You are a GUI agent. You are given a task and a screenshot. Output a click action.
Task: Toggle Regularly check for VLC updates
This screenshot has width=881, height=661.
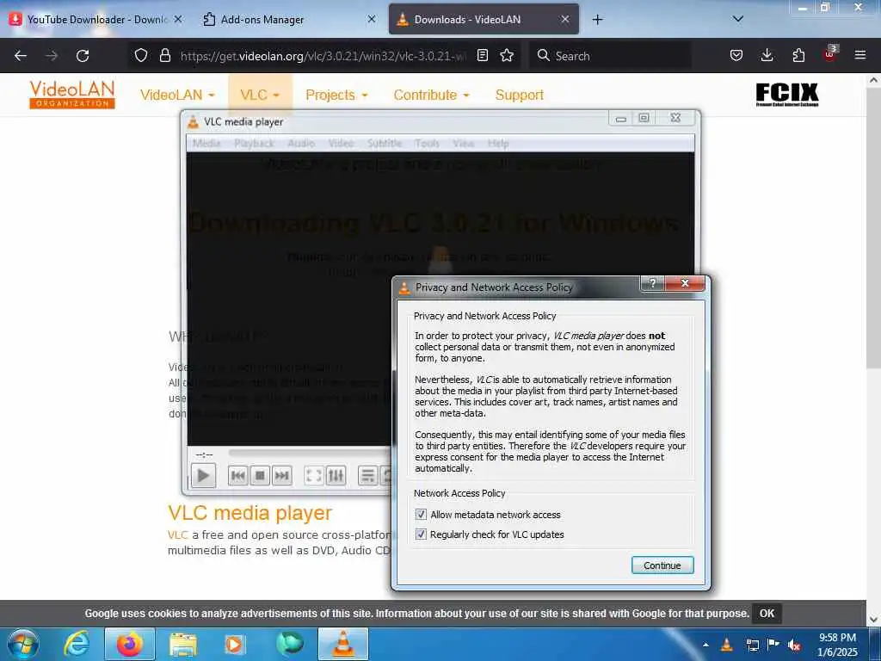420,534
